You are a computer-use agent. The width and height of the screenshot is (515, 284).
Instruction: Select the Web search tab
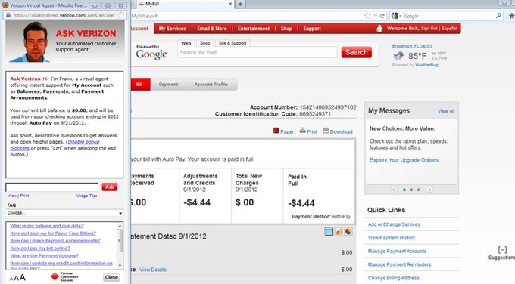click(x=186, y=43)
